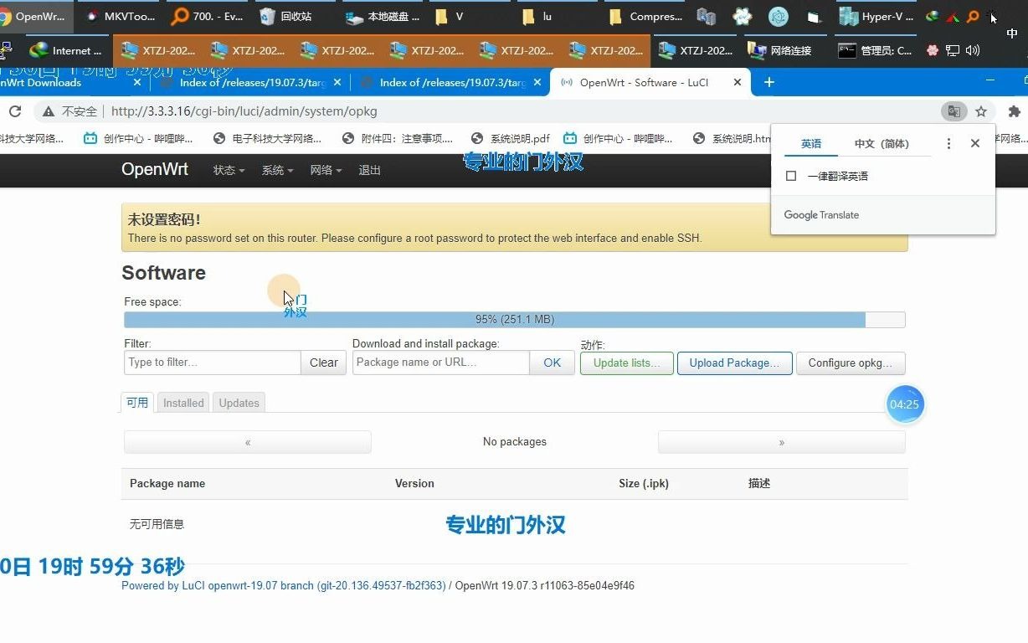Screen dimensions: 1028x643
Task: Click the Package name column header
Action: coord(167,484)
